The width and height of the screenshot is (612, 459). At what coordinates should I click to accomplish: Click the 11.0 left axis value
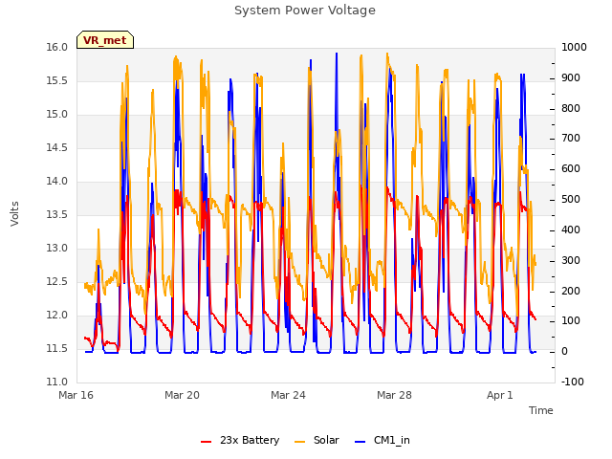(57, 382)
